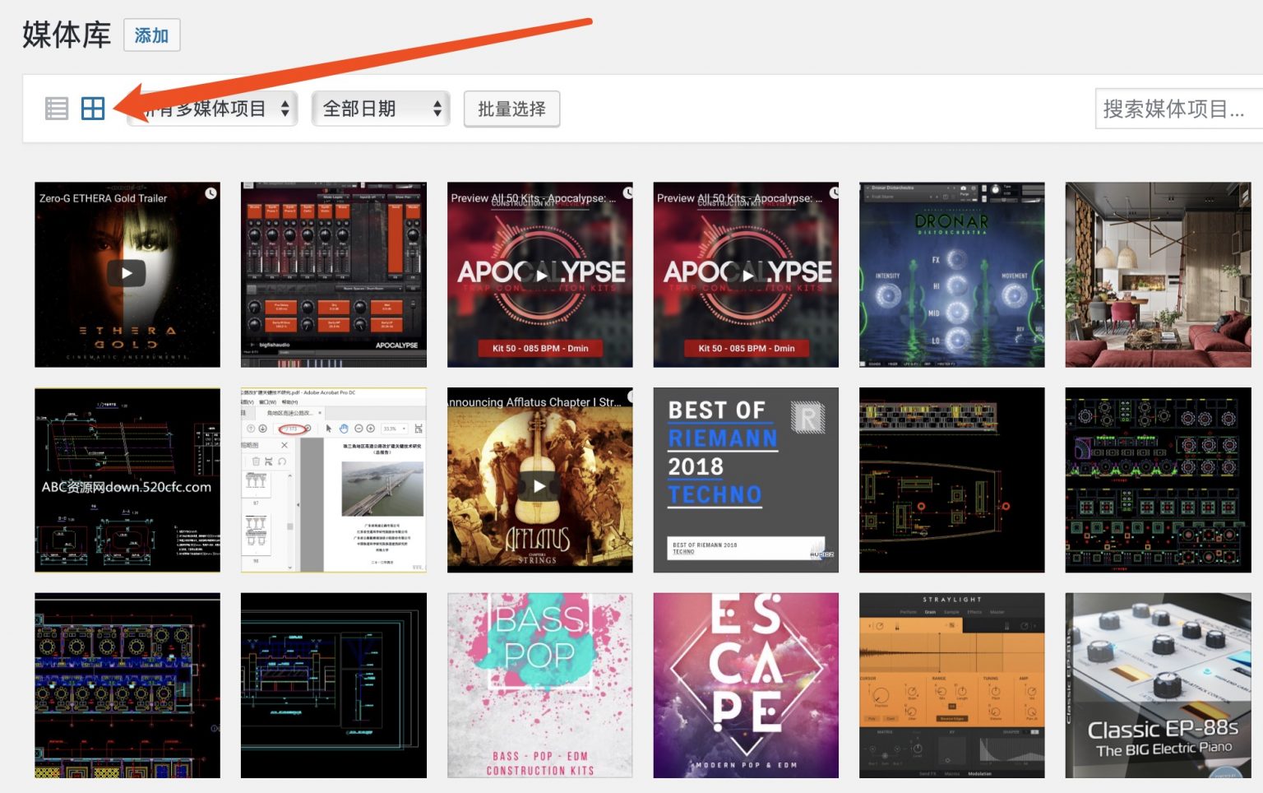Image resolution: width=1263 pixels, height=793 pixels.
Task: Open the Straylight orange synth screenshot
Action: point(951,685)
